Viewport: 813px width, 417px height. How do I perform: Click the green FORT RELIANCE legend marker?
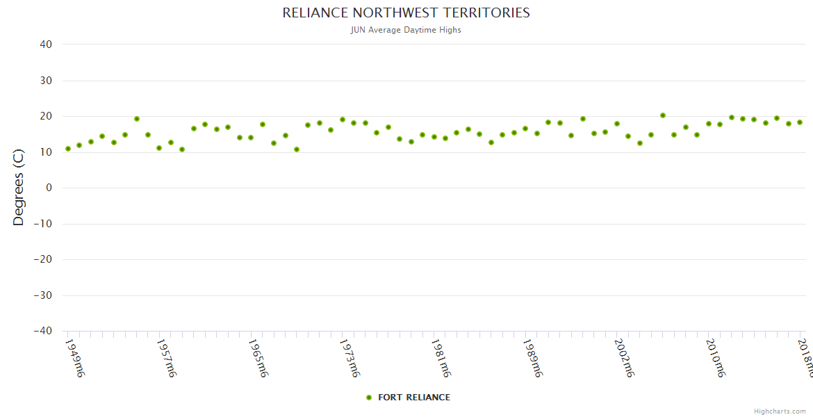click(x=369, y=398)
